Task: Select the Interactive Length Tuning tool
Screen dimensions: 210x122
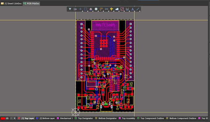Action: pos(107,9)
